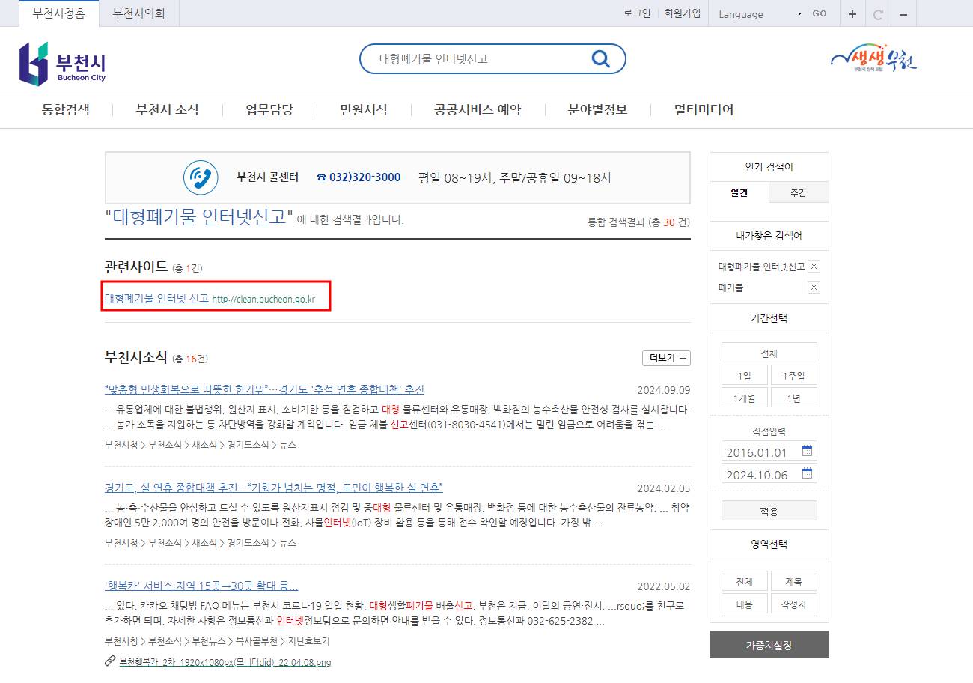Image resolution: width=973 pixels, height=683 pixels.
Task: Click 더보기 + button for 부천시소식
Action: tap(666, 358)
